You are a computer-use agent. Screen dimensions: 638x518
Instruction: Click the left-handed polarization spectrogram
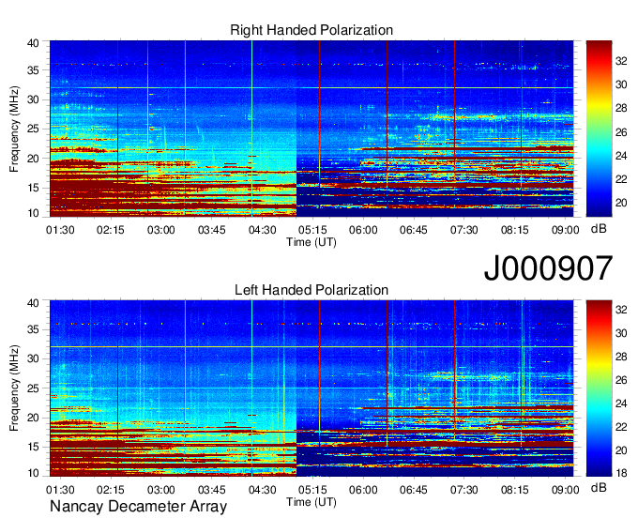point(311,388)
